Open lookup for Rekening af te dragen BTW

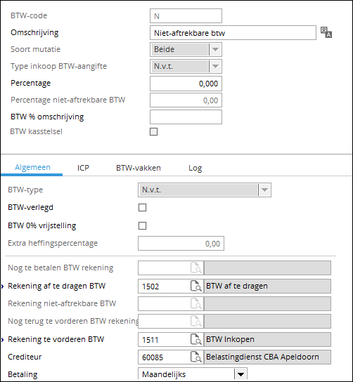click(x=196, y=286)
